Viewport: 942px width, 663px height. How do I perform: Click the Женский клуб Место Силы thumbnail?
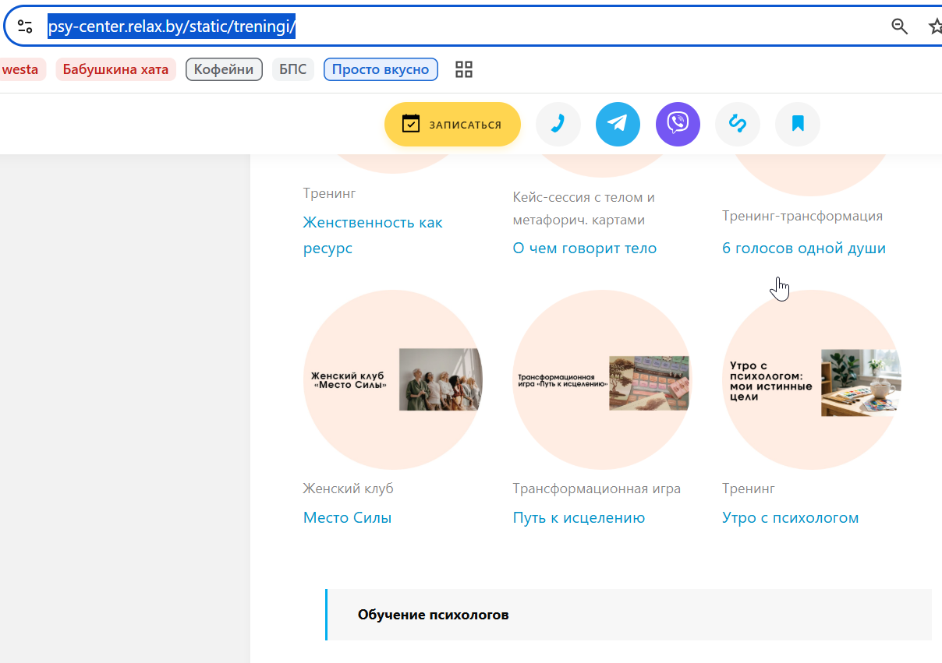(393, 379)
